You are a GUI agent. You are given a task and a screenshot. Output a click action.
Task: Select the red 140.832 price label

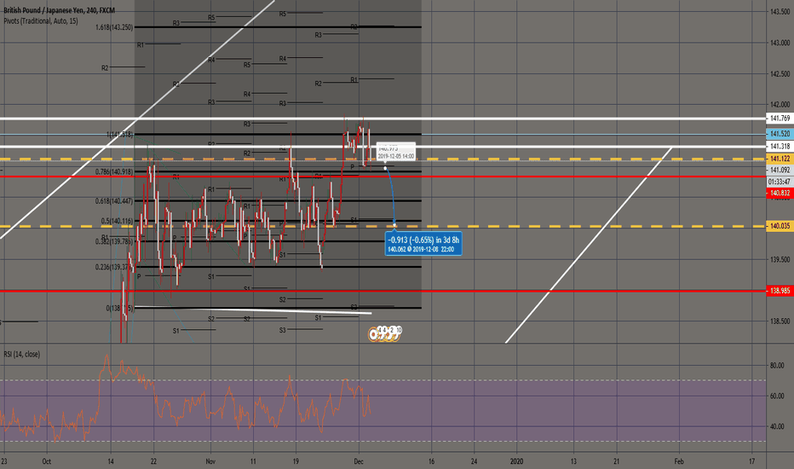(780, 193)
